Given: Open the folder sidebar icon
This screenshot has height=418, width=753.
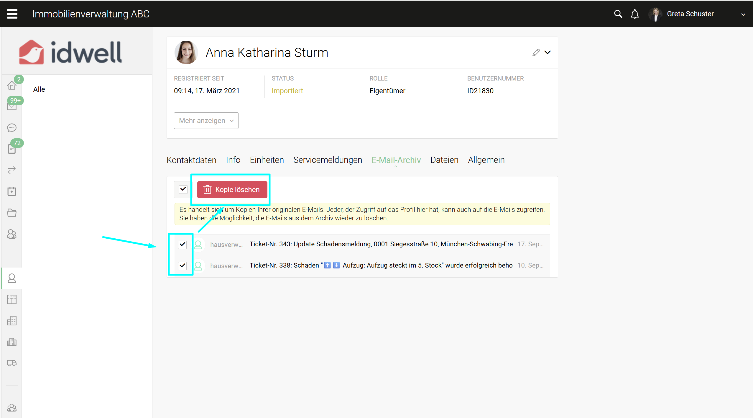Looking at the screenshot, I should (x=12, y=213).
